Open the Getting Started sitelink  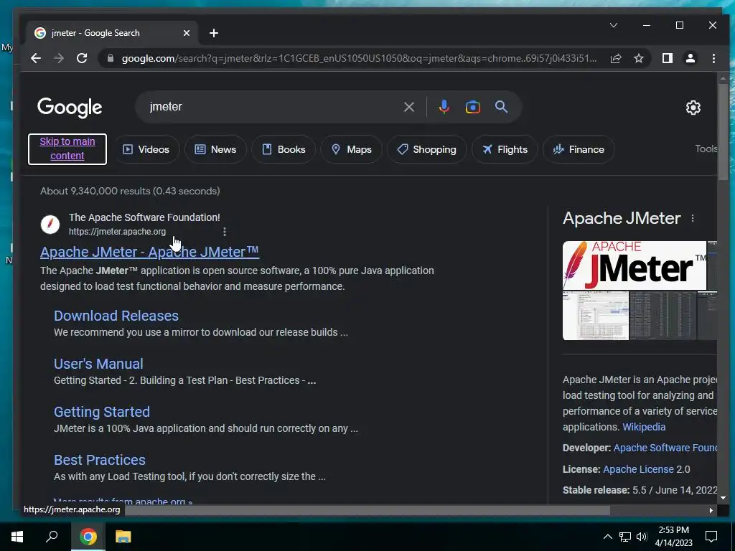(102, 412)
